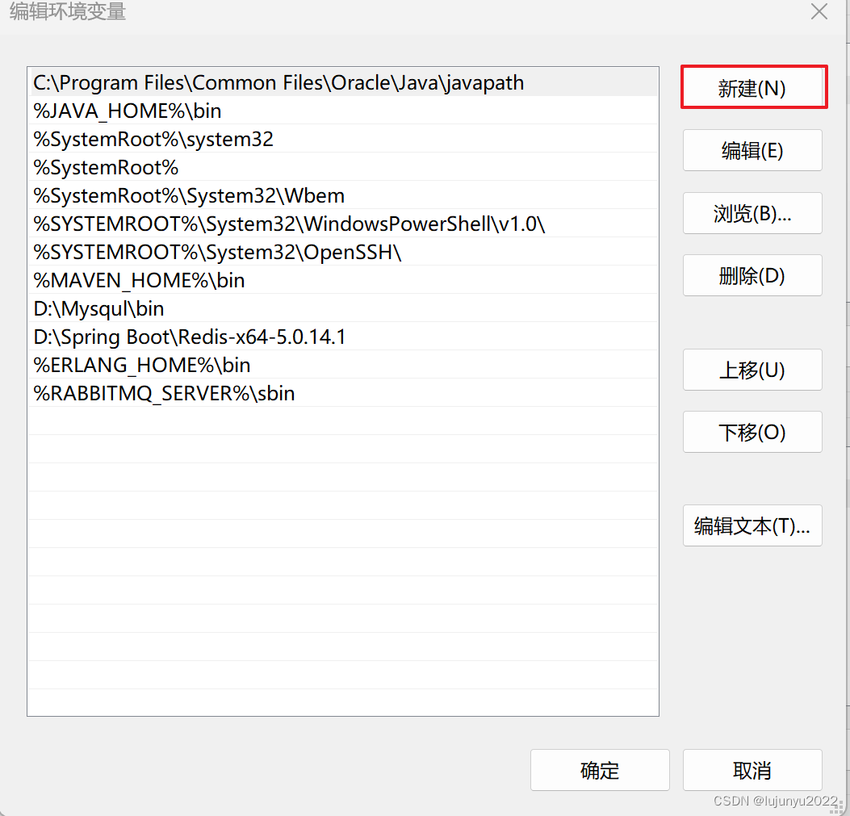The height and width of the screenshot is (816, 850).
Task: Select the plain %SystemRoot% entry
Action: (x=343, y=167)
